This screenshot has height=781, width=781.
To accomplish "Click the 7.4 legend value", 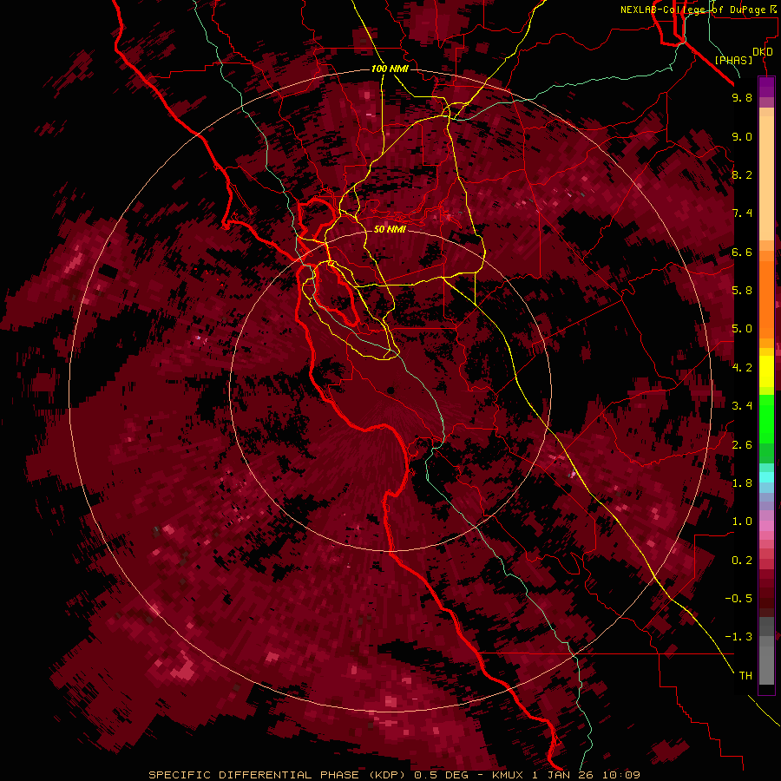I will pos(742,213).
